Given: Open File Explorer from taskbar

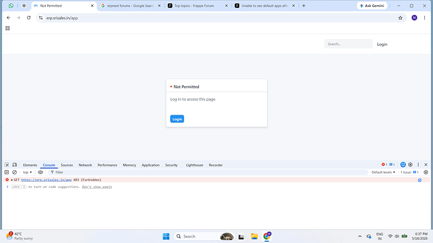Looking at the screenshot, I should pos(254,236).
